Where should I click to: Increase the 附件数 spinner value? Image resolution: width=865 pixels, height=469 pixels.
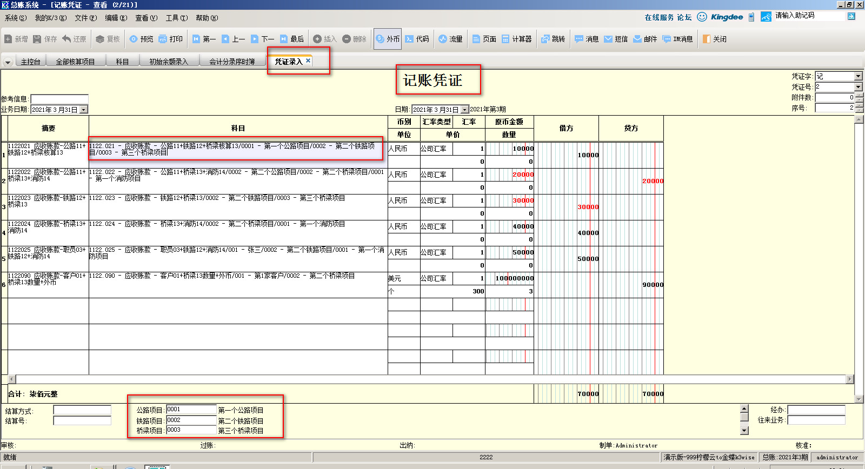[x=860, y=96]
